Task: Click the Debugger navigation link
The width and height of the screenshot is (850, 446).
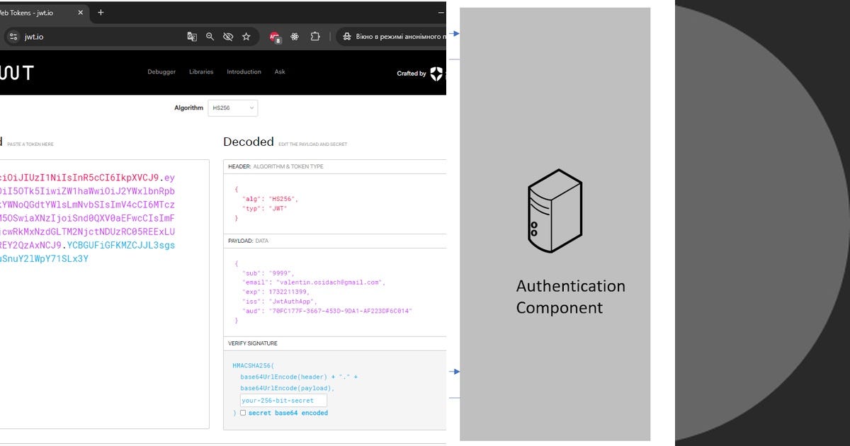Action: click(x=161, y=72)
